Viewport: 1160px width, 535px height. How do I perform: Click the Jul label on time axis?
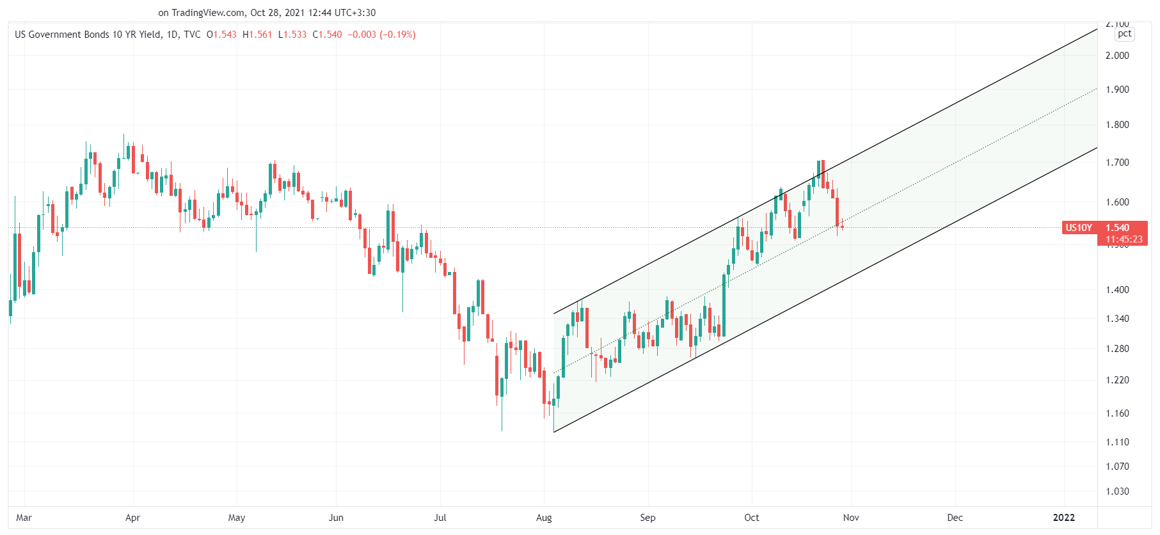pyautogui.click(x=440, y=518)
